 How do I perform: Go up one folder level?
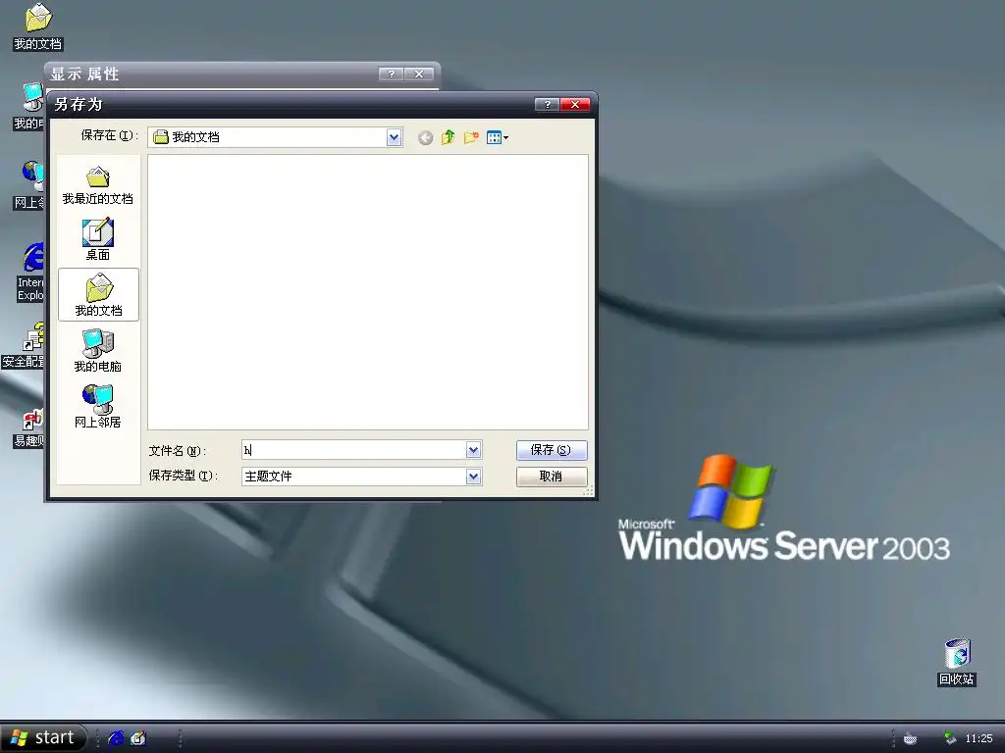click(x=448, y=137)
